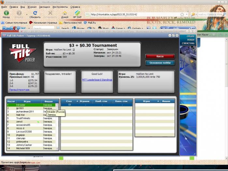Open the Файл menu
This screenshot has height=171, width=228.
[x=4, y=7]
